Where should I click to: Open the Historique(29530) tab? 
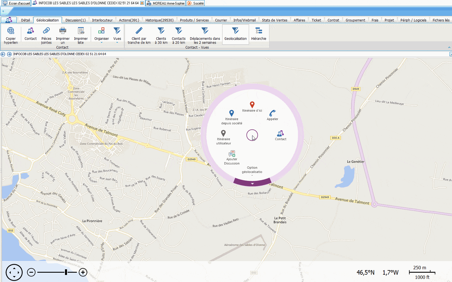[x=159, y=20]
